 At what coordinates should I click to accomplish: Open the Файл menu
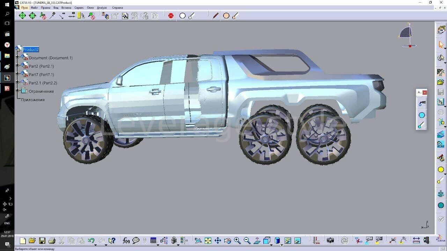coord(34,8)
